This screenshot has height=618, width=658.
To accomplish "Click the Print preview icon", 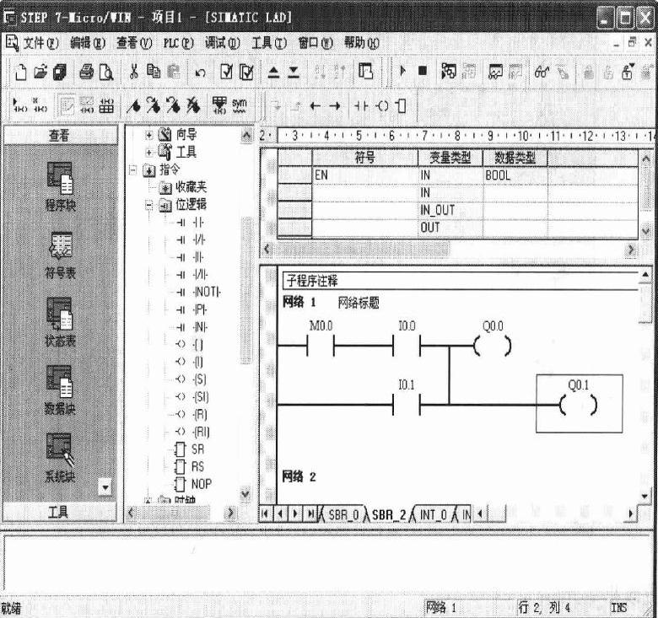I will pyautogui.click(x=106, y=73).
